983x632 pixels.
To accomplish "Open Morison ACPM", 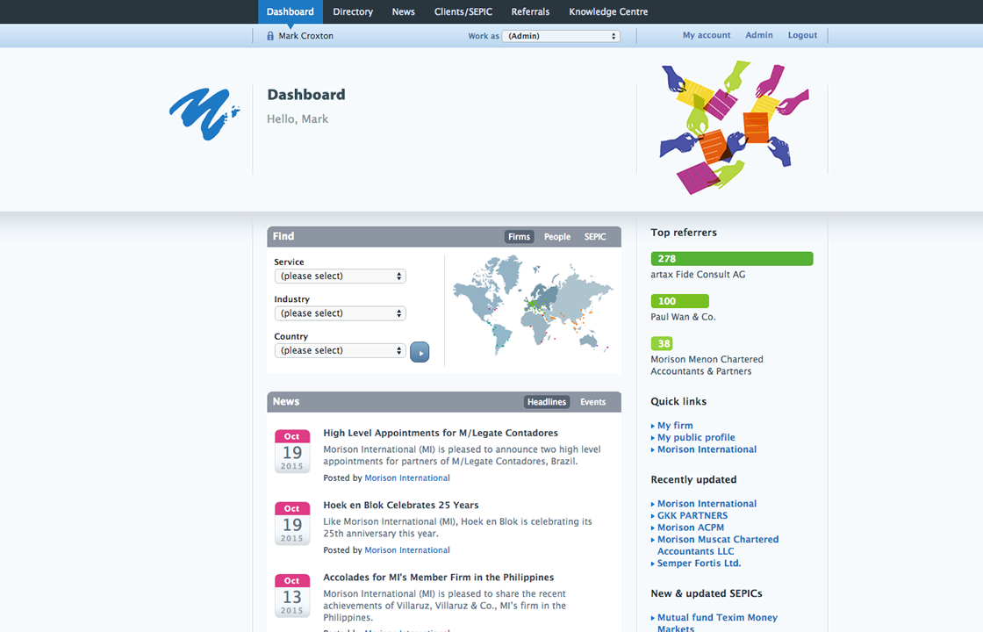I will [x=690, y=528].
